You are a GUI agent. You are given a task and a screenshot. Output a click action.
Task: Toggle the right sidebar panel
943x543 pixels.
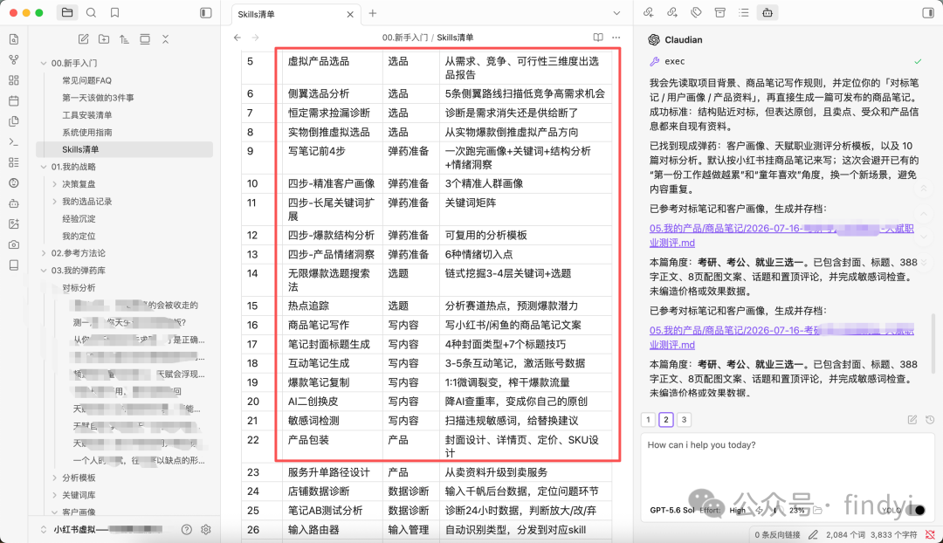coord(928,12)
